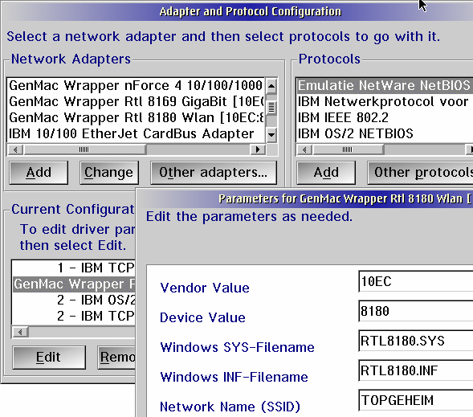Open Other adapters dialog

click(x=214, y=173)
